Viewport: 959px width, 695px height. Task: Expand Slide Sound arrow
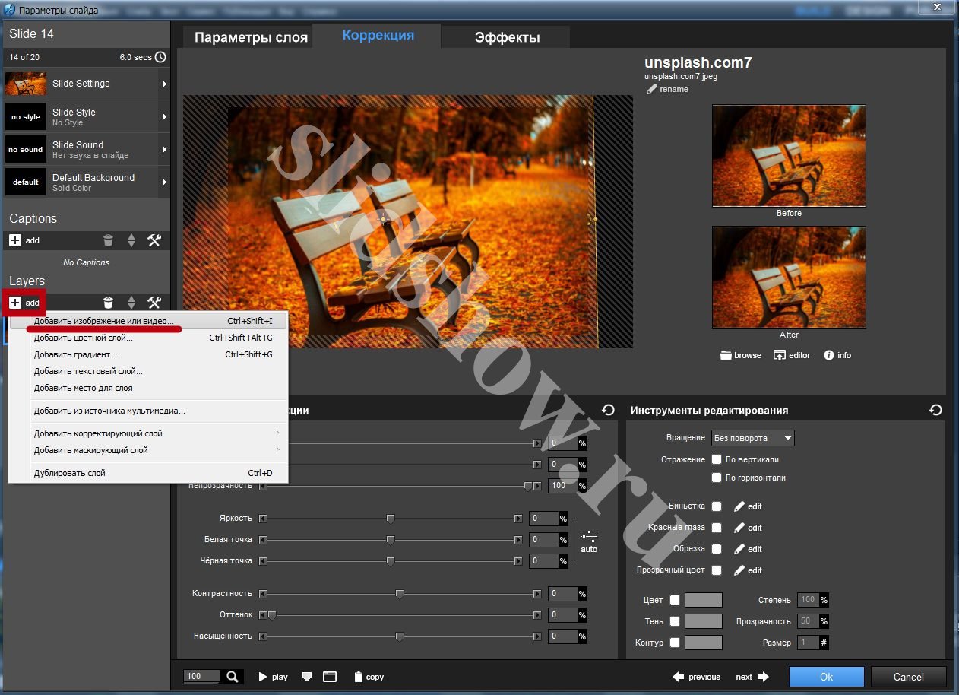click(x=164, y=150)
